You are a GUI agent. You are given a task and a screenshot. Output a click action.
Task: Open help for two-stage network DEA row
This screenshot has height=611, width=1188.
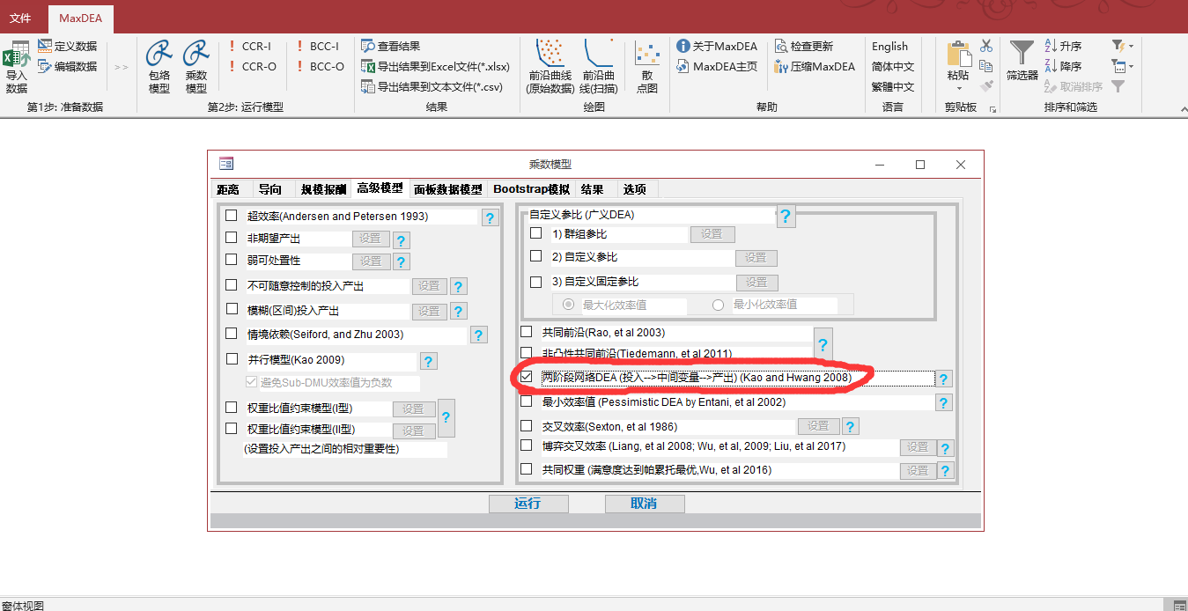(x=944, y=379)
